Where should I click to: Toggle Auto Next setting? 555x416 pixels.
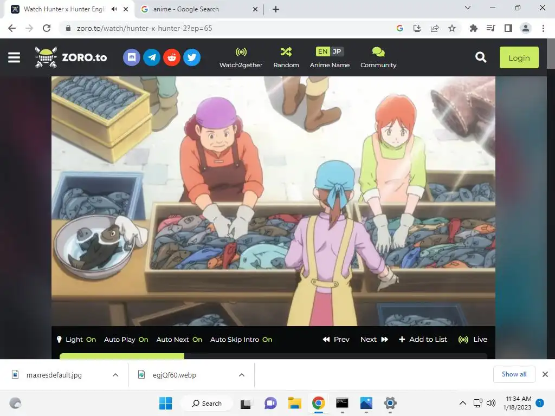179,340
